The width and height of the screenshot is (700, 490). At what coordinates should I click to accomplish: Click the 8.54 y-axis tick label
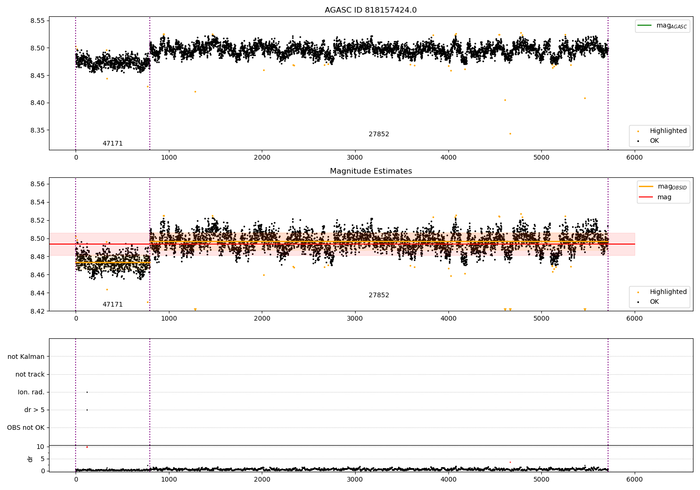point(37,203)
